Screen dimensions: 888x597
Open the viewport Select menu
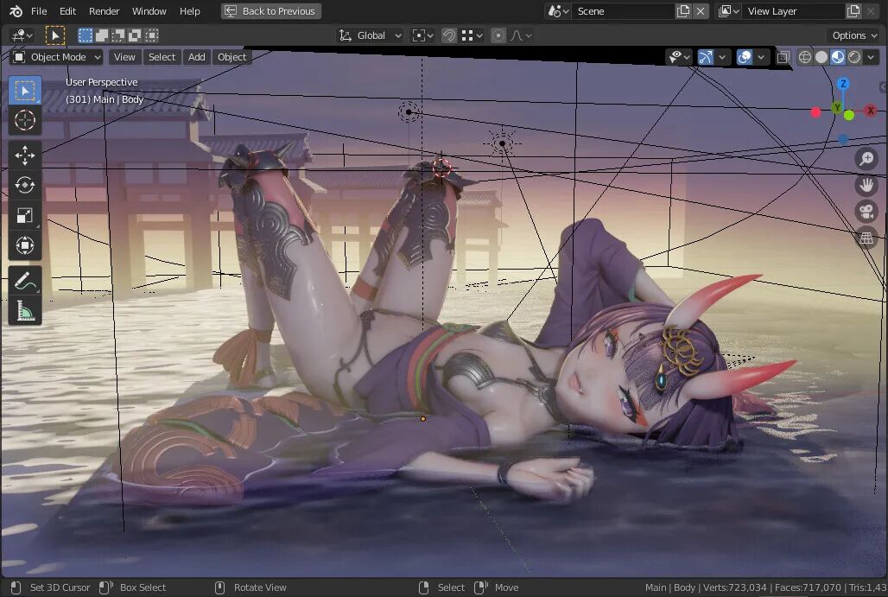click(162, 57)
